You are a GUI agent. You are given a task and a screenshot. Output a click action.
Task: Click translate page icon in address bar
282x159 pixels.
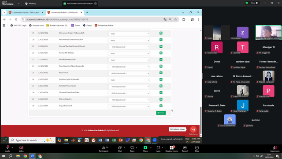(165, 19)
